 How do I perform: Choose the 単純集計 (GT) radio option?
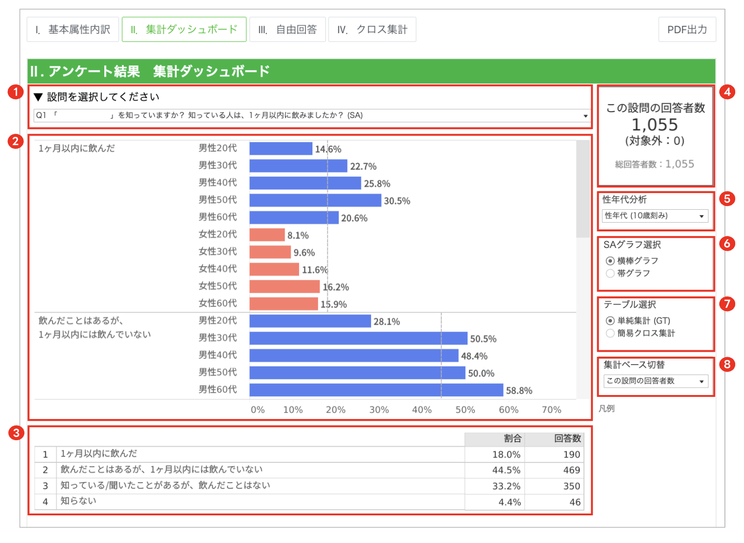(x=610, y=321)
